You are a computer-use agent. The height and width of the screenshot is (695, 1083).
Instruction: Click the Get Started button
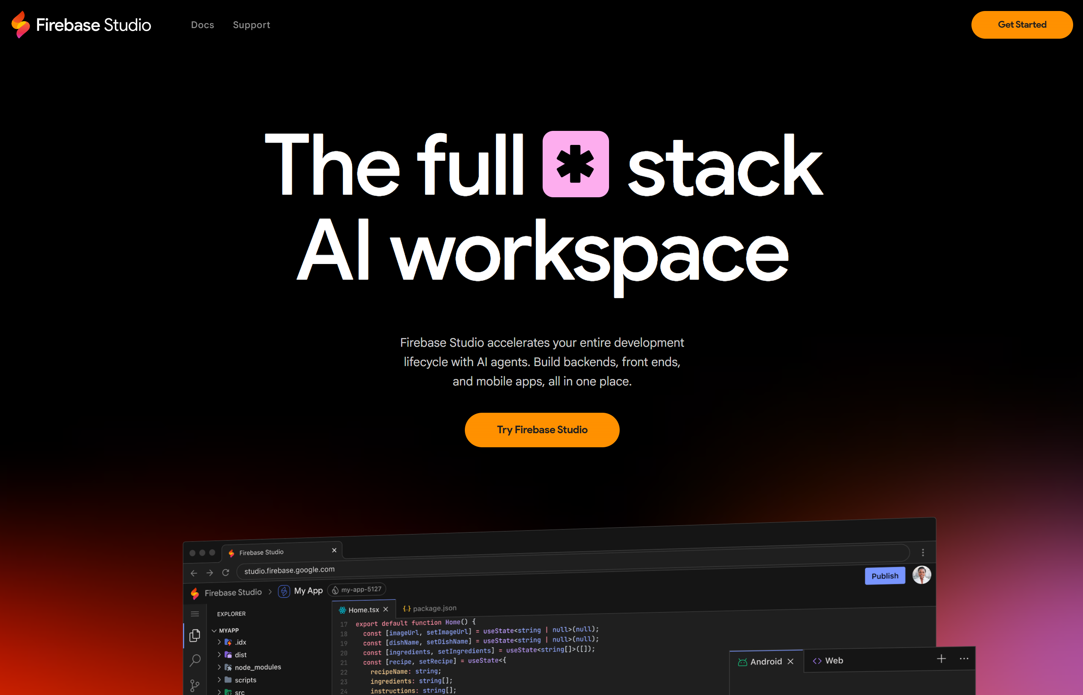(x=1022, y=25)
